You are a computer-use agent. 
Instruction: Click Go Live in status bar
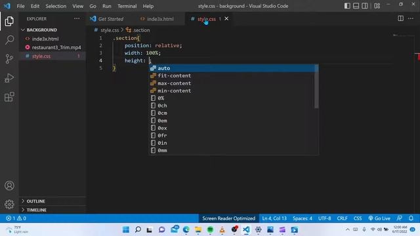[379, 218]
